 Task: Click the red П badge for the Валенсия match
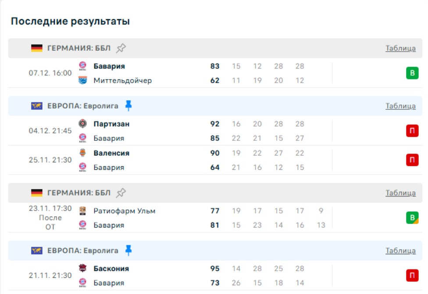[x=412, y=160]
